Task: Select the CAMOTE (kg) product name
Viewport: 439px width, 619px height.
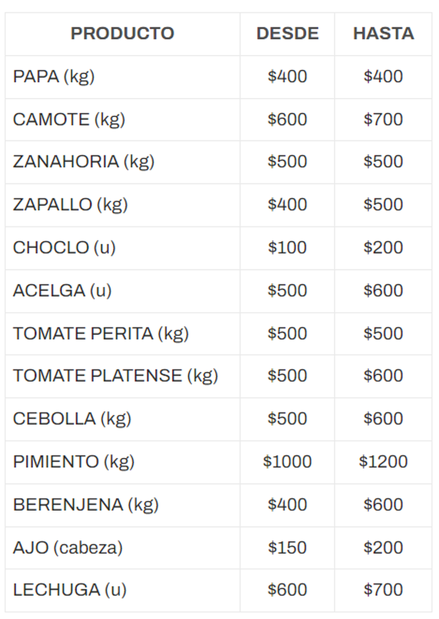Action: (69, 119)
